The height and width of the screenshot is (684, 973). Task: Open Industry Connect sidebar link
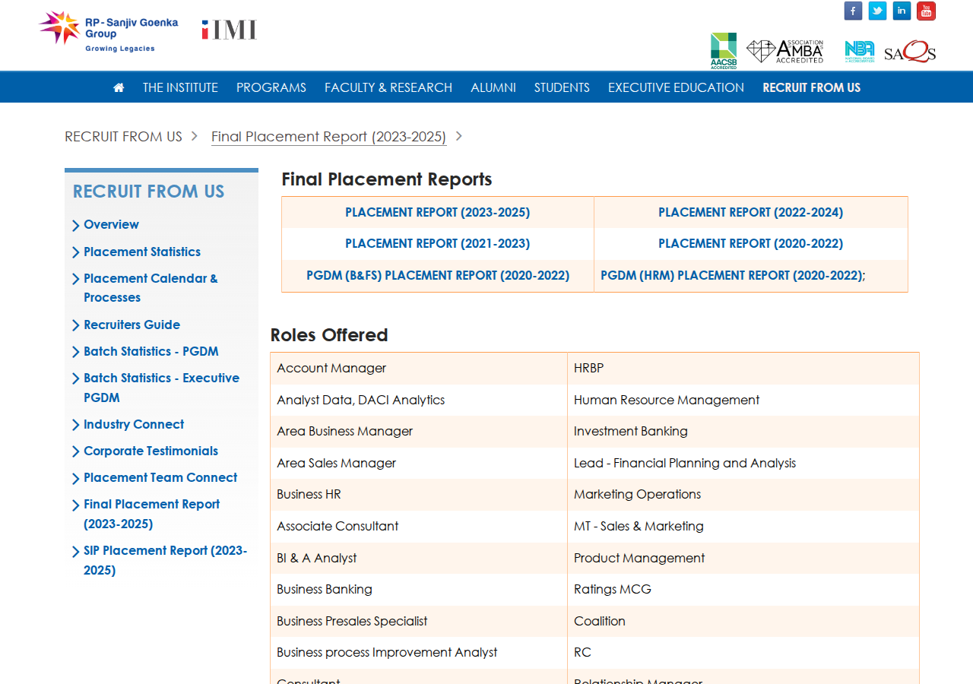(x=134, y=424)
